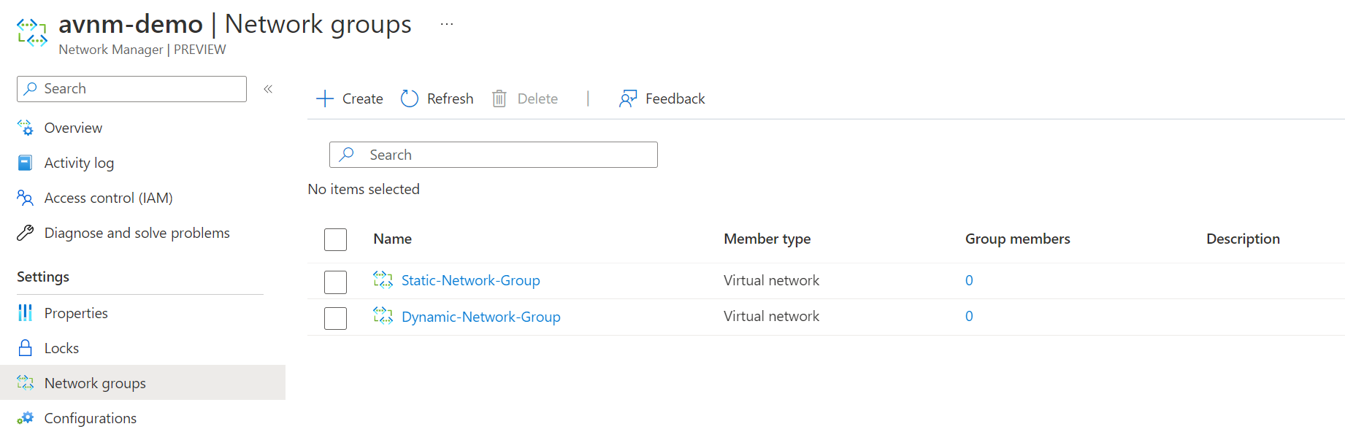Click 'Virtual network' in Static-Network-Group row
Image resolution: width=1345 pixels, height=440 pixels.
coord(772,280)
